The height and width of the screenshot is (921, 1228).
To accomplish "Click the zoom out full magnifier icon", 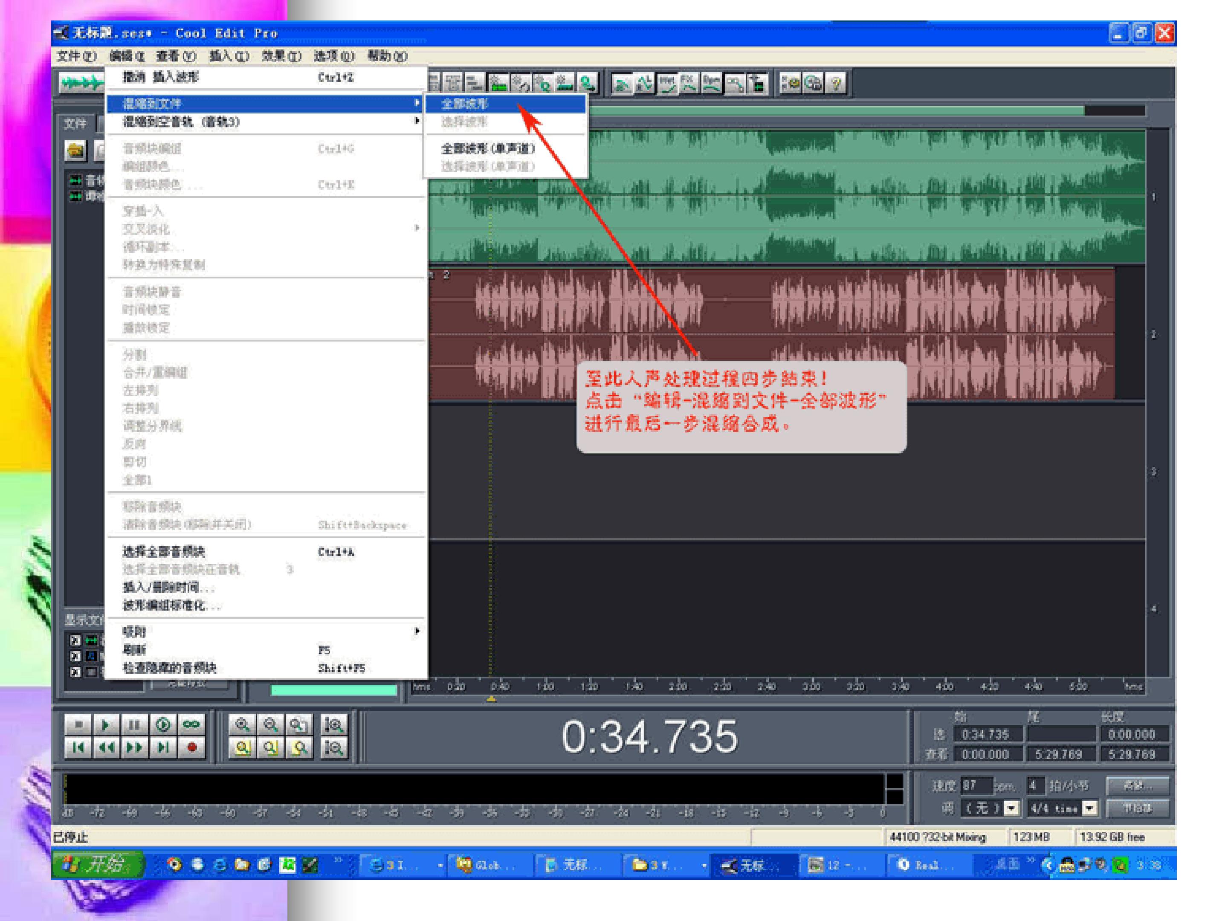I will tap(298, 724).
